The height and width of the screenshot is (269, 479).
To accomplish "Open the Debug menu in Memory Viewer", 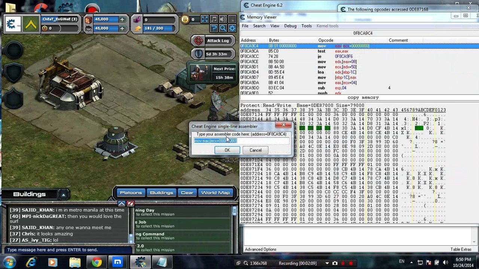I will tap(290, 26).
